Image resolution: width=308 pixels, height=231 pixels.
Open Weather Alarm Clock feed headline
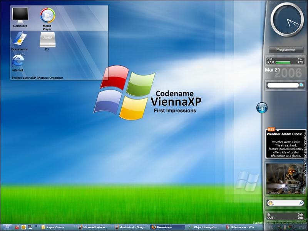(285, 134)
